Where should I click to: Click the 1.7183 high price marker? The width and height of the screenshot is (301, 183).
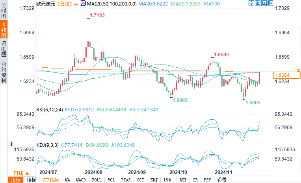[x=97, y=15]
